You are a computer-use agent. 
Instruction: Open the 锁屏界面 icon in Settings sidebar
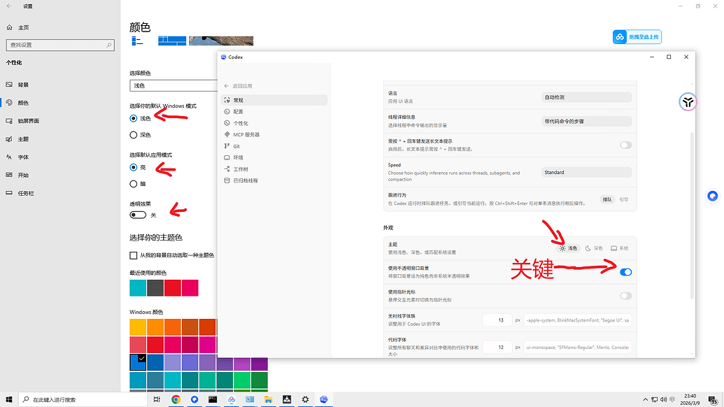[9, 121]
